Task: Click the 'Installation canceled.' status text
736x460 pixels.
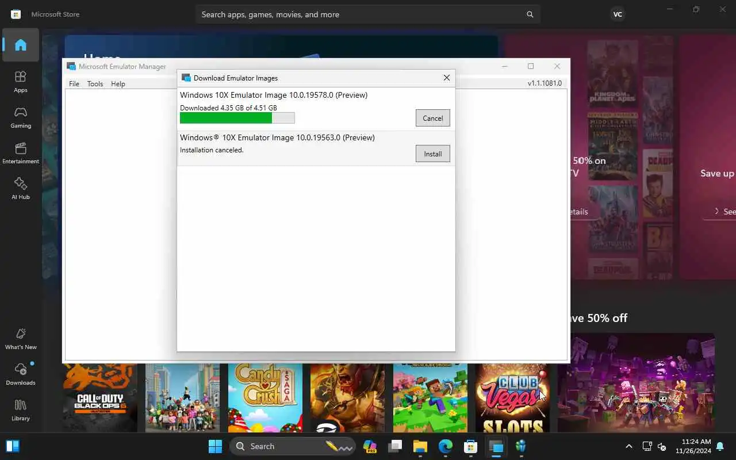Action: [x=212, y=150]
